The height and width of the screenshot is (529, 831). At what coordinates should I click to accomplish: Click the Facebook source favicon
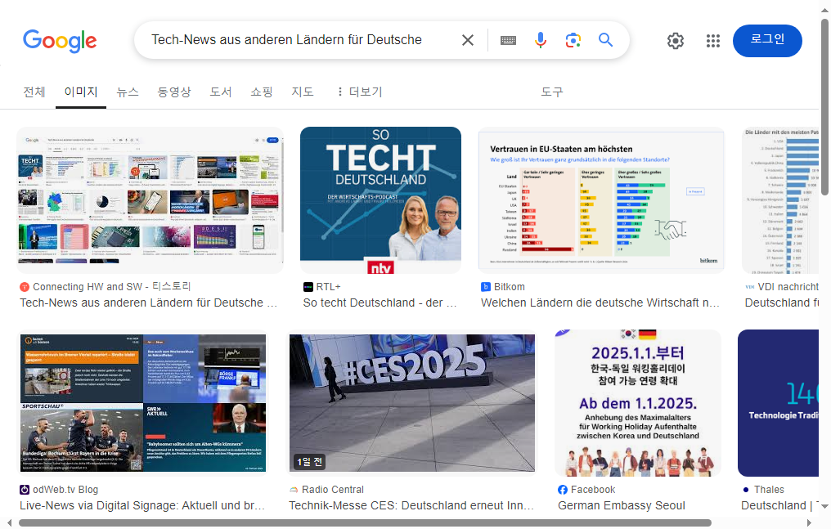(562, 490)
